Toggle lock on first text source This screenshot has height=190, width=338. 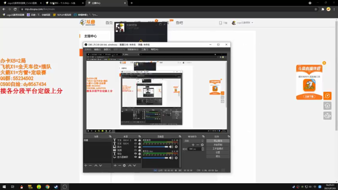tap(139, 140)
